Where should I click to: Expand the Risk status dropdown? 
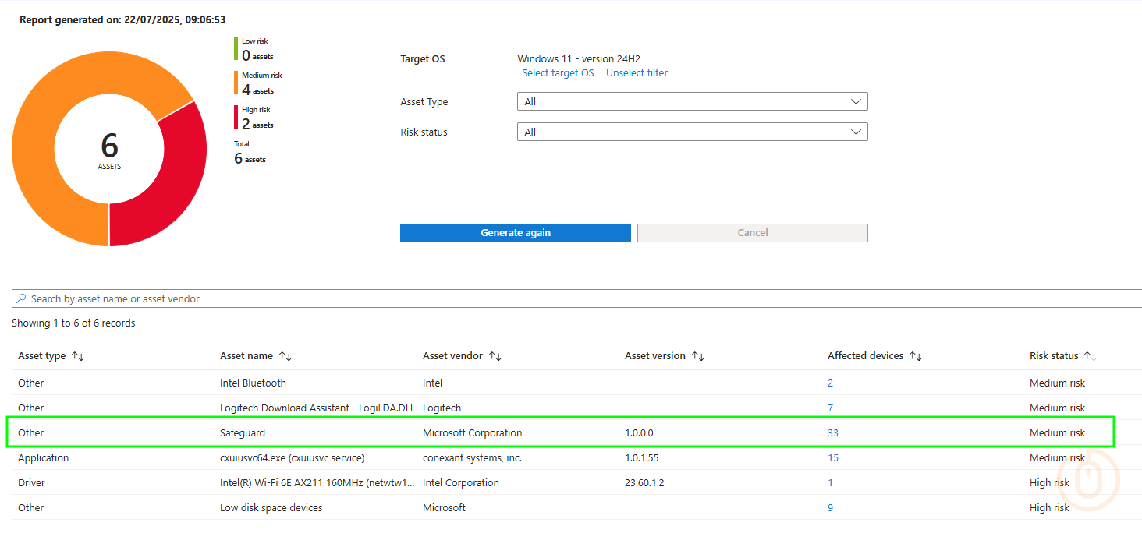(x=692, y=132)
